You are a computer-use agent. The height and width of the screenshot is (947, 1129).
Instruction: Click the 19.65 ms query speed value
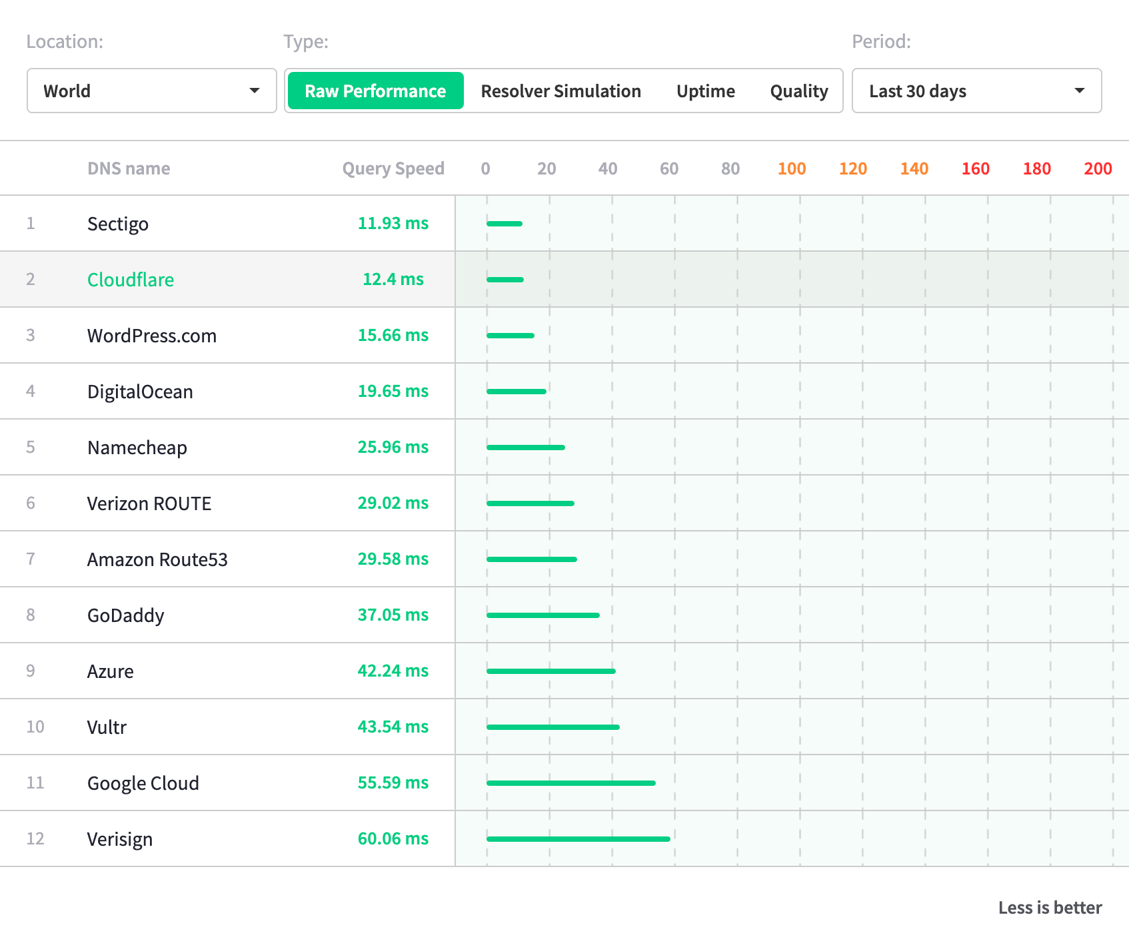pyautogui.click(x=393, y=391)
